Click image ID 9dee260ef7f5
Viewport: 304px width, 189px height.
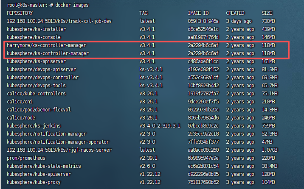coord(203,102)
